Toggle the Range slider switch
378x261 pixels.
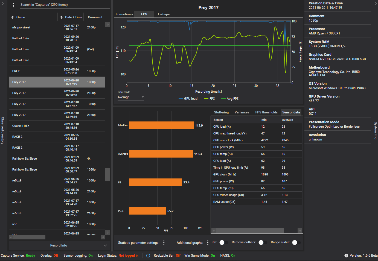[296, 242]
